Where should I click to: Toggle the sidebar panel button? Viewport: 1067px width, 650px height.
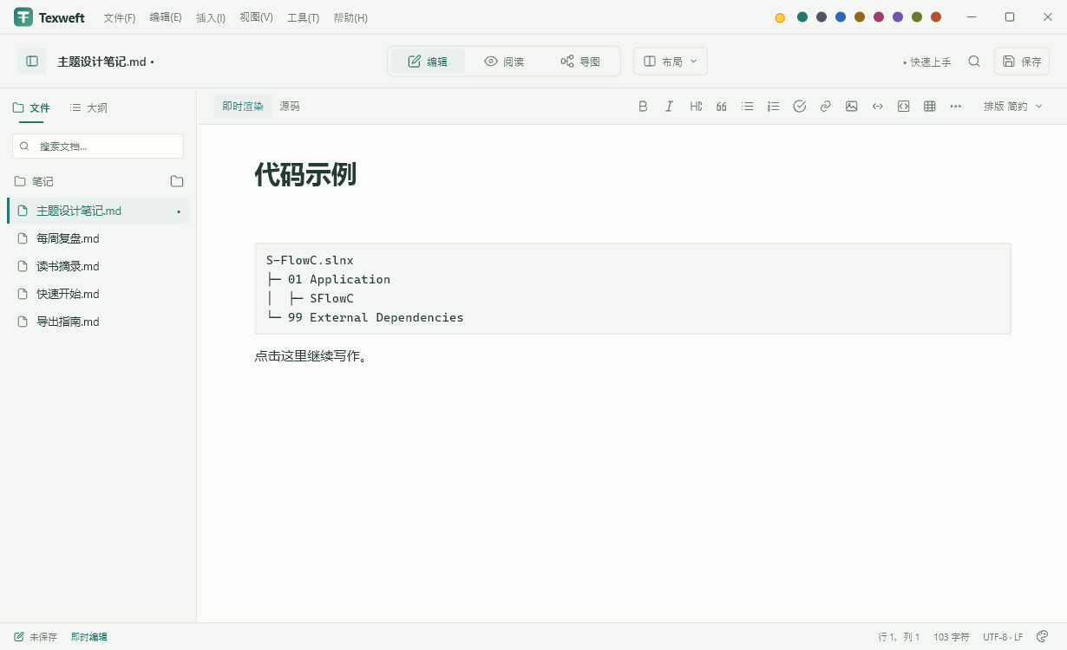[x=32, y=62]
